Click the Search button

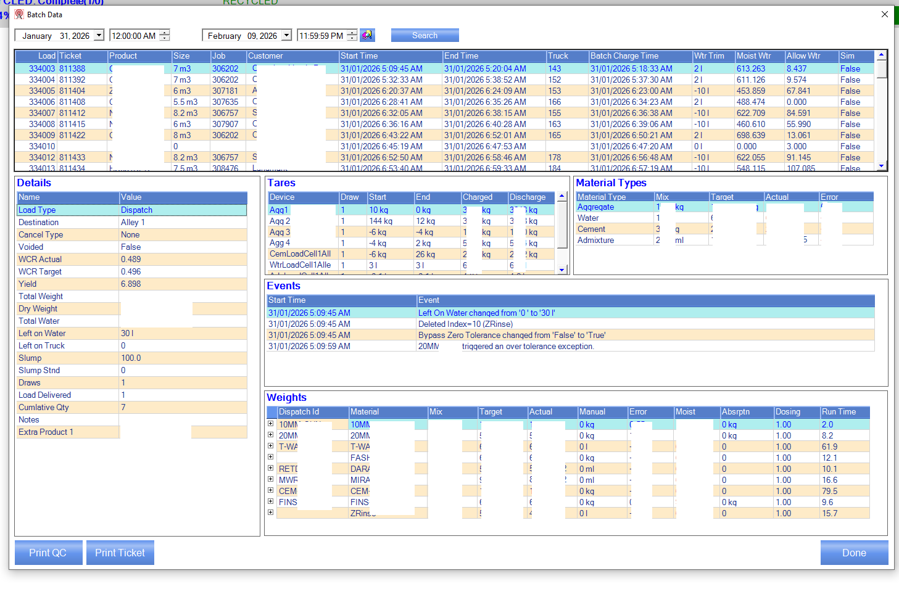point(425,35)
